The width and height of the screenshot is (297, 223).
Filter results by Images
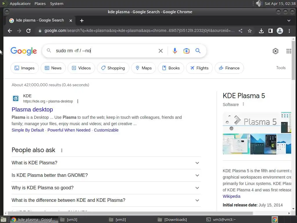(25, 68)
